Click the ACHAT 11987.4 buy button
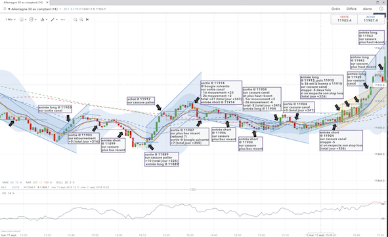 371,19
